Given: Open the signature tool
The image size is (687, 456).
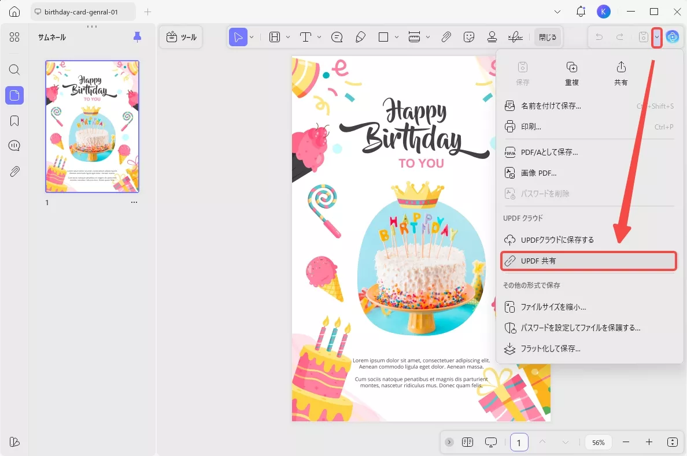Looking at the screenshot, I should coord(515,37).
